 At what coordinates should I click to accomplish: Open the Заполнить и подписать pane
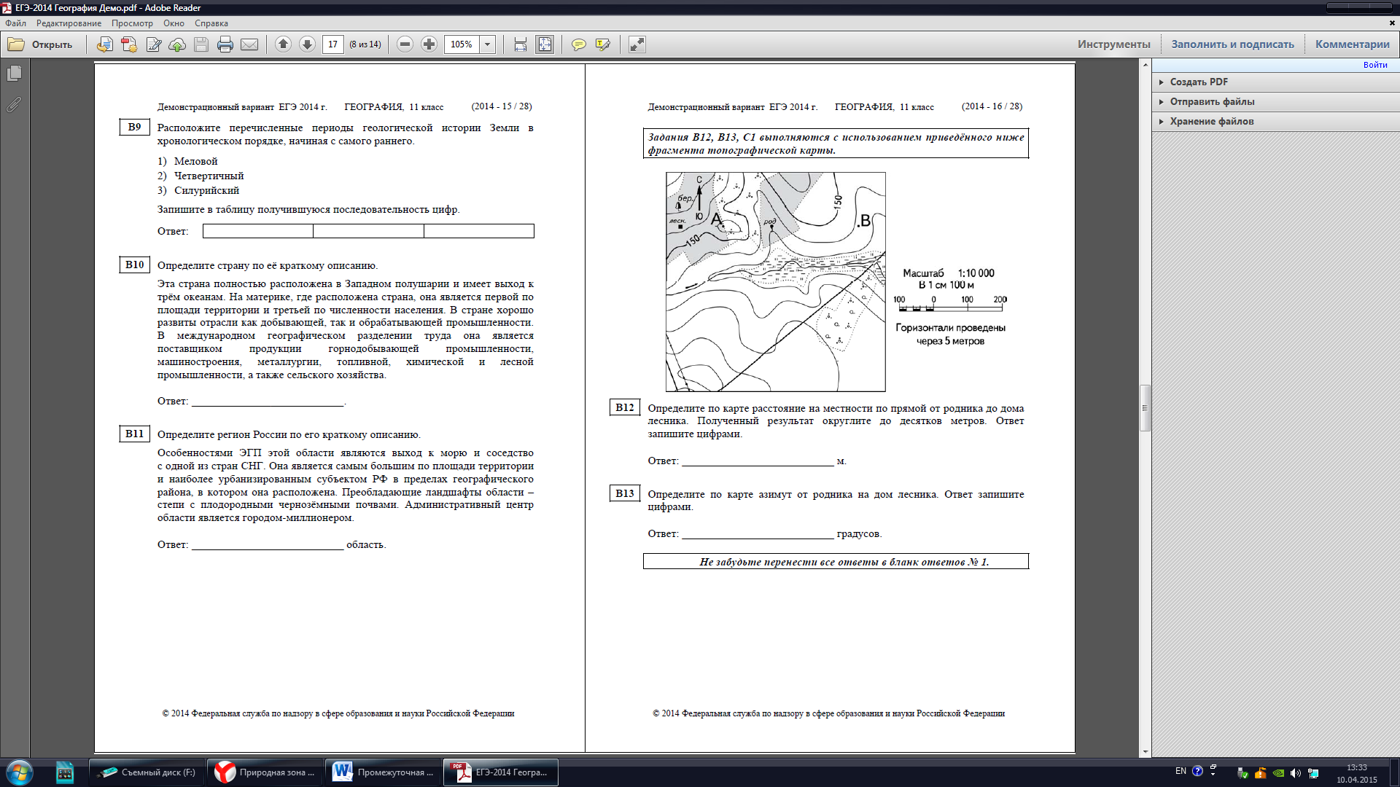(x=1232, y=44)
